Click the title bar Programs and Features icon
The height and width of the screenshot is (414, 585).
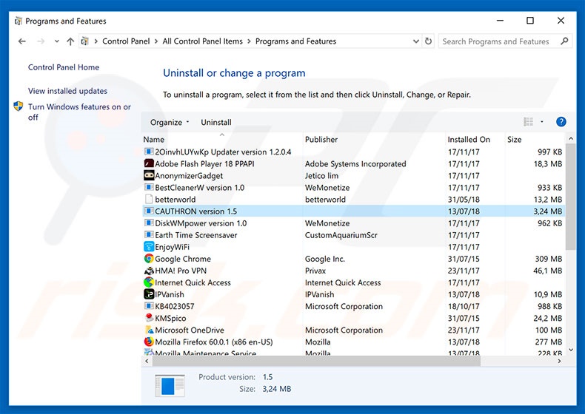click(18, 21)
